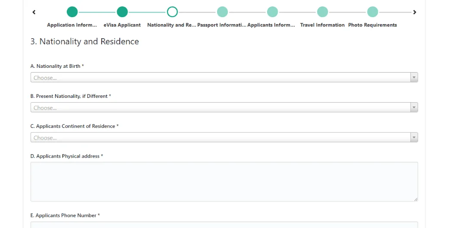Expand the Present Nationality, if Different dropdown
The height and width of the screenshot is (228, 451).
point(224,108)
